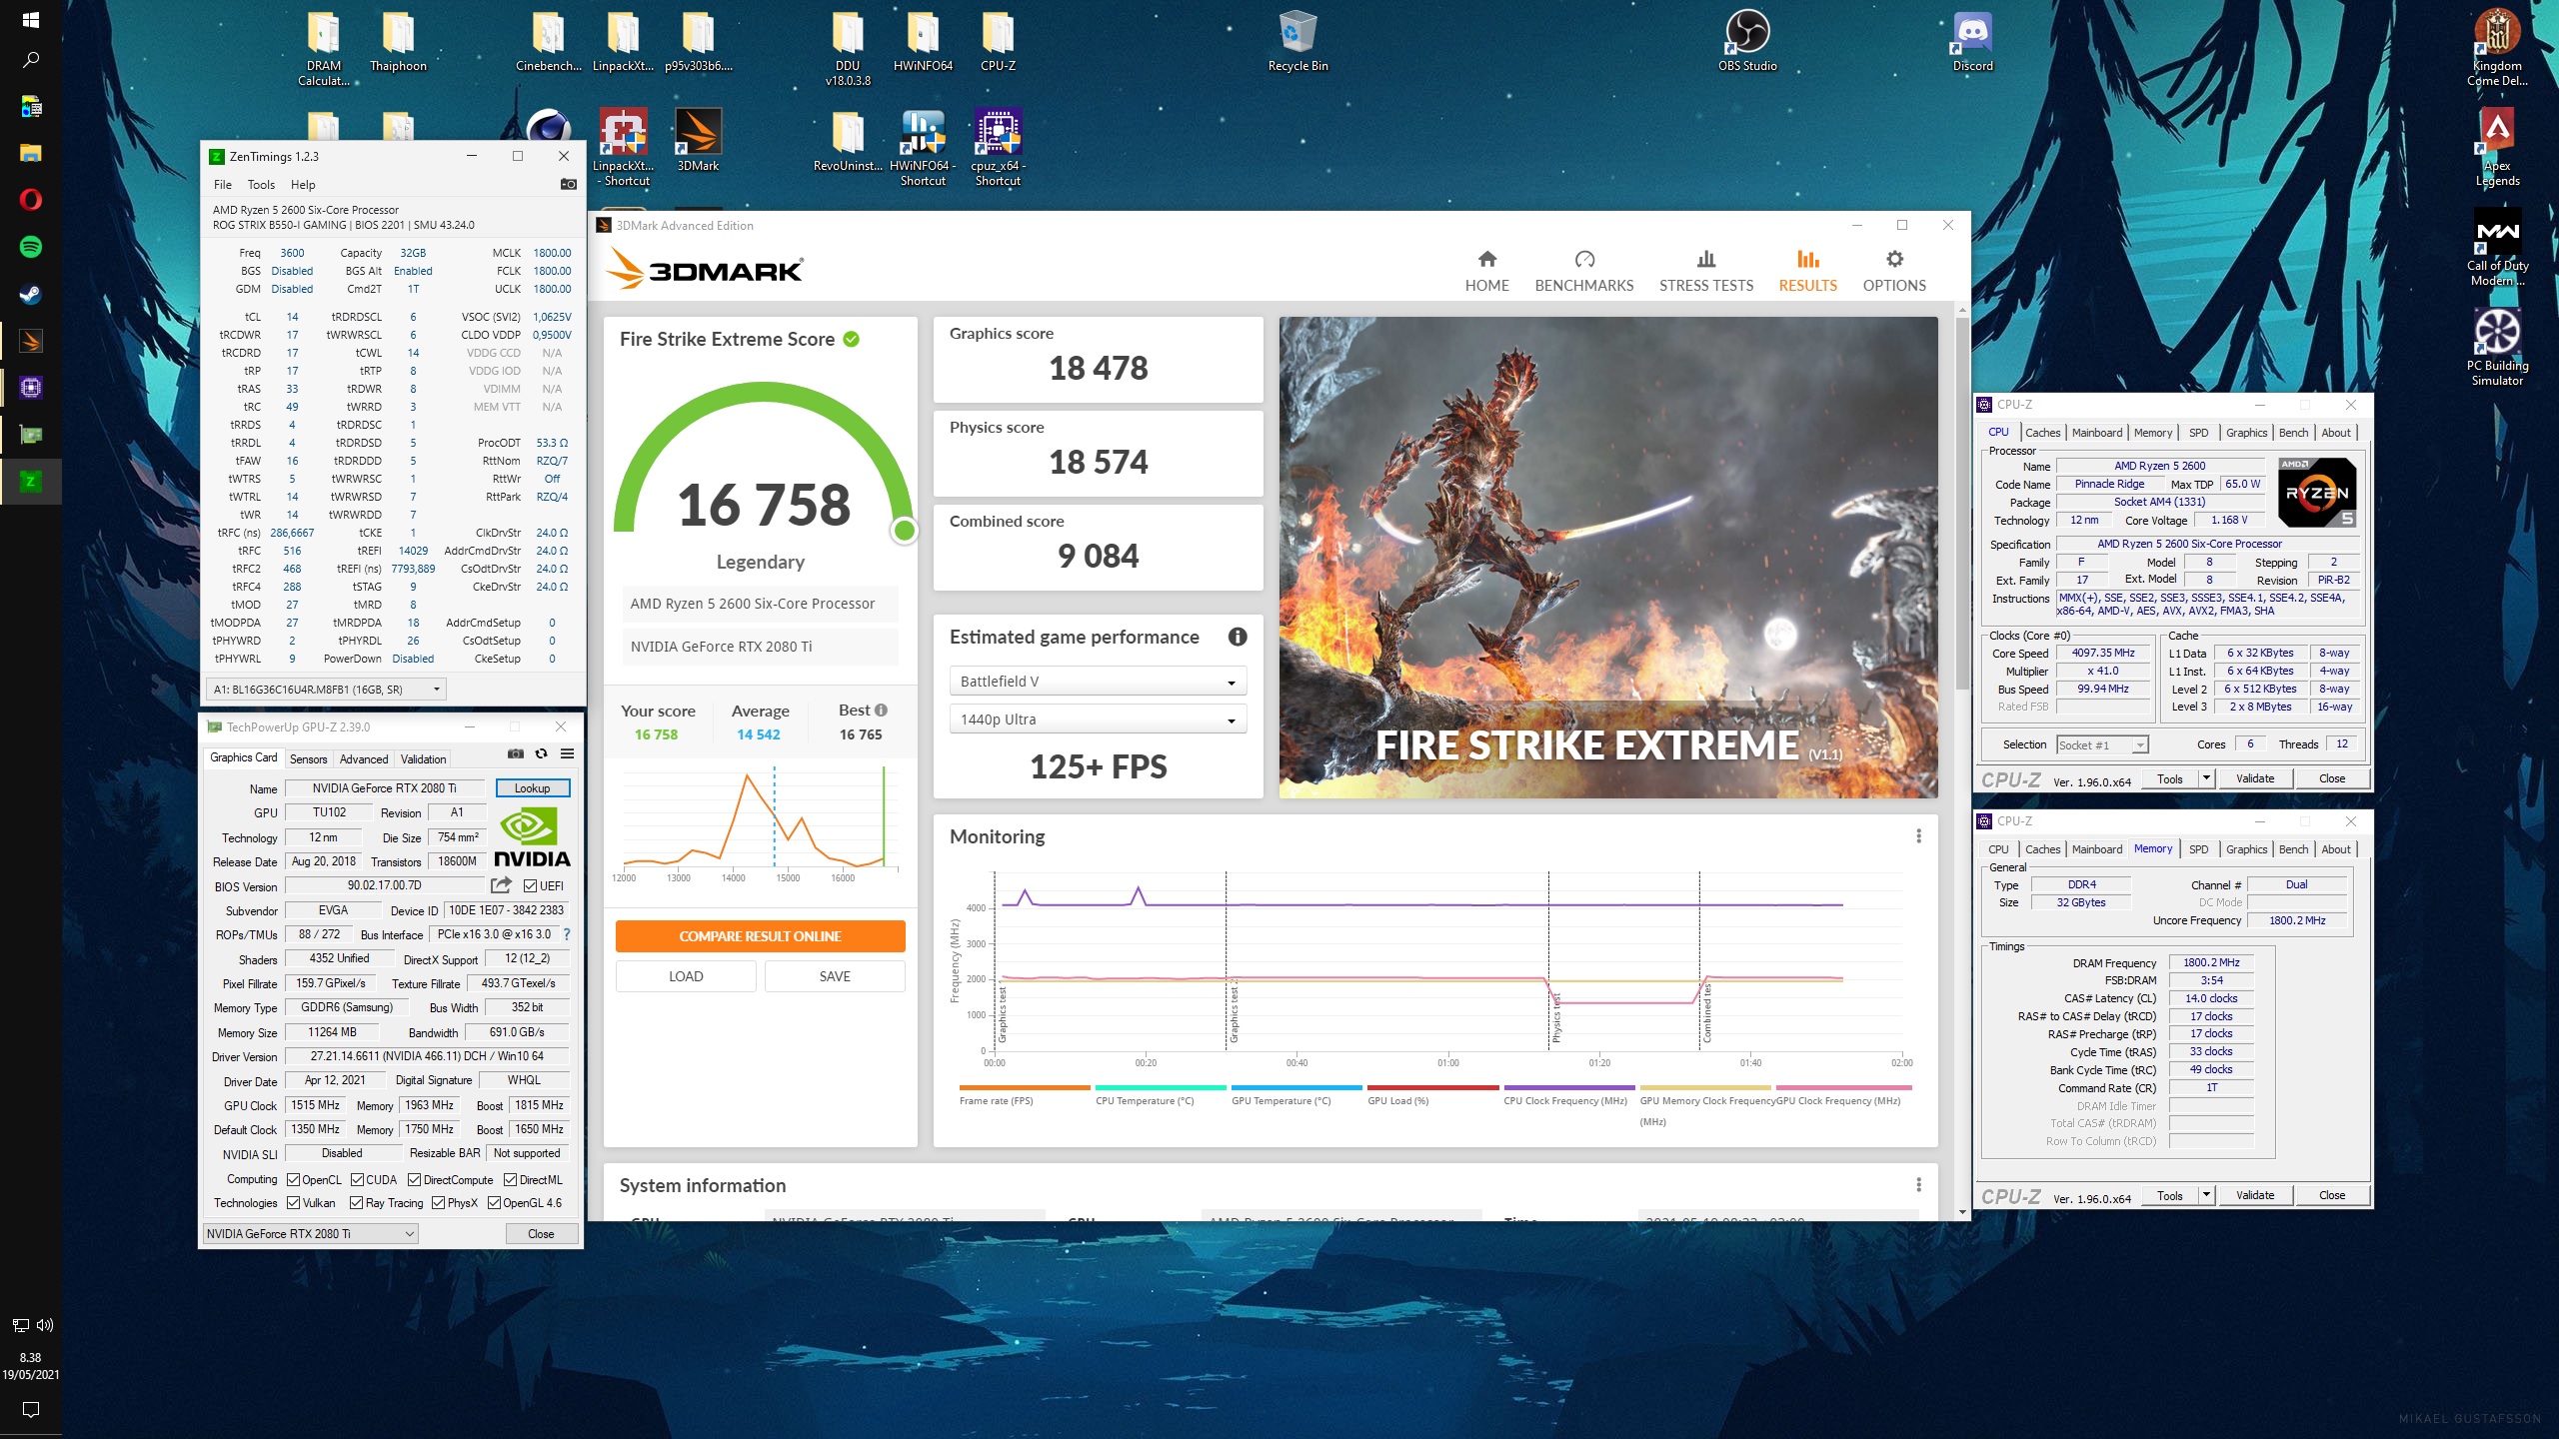Screen dimensions: 2559x1439
Task: Click GPU-Z BIOS share/export icon
Action: click(x=501, y=885)
